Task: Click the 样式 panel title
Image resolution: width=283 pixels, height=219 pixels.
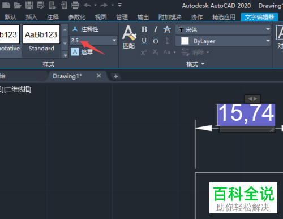Action: pyautogui.click(x=49, y=64)
